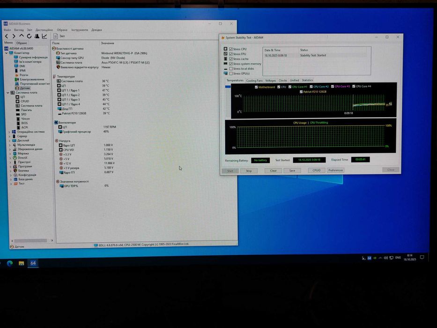The image size is (437, 328).
Task: Open Preferences in stability test window
Action: (x=335, y=170)
